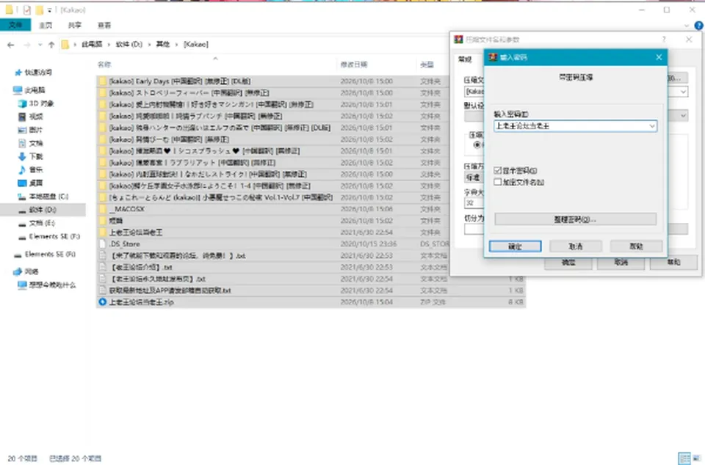Screen dimensions: 705x465
Task: Click the 整理密码 button
Action: point(576,219)
